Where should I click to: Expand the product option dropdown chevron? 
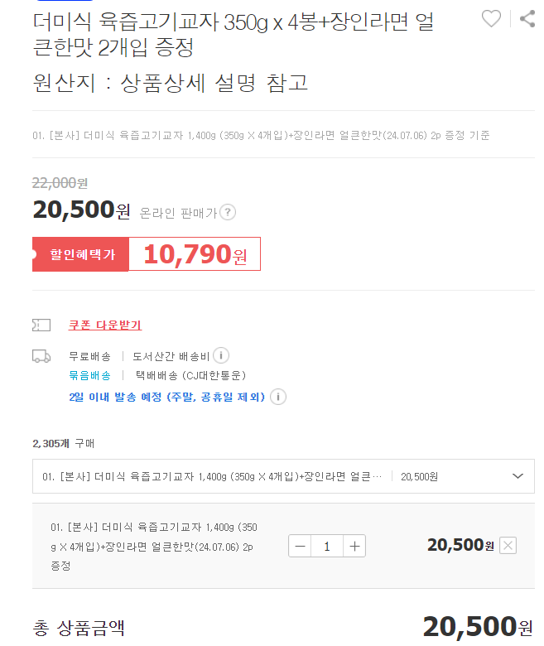(x=518, y=476)
